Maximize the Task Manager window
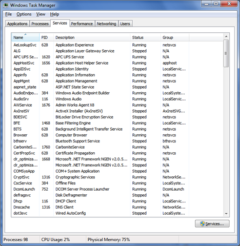Screen dimensions: 240x246 pos(216,4)
